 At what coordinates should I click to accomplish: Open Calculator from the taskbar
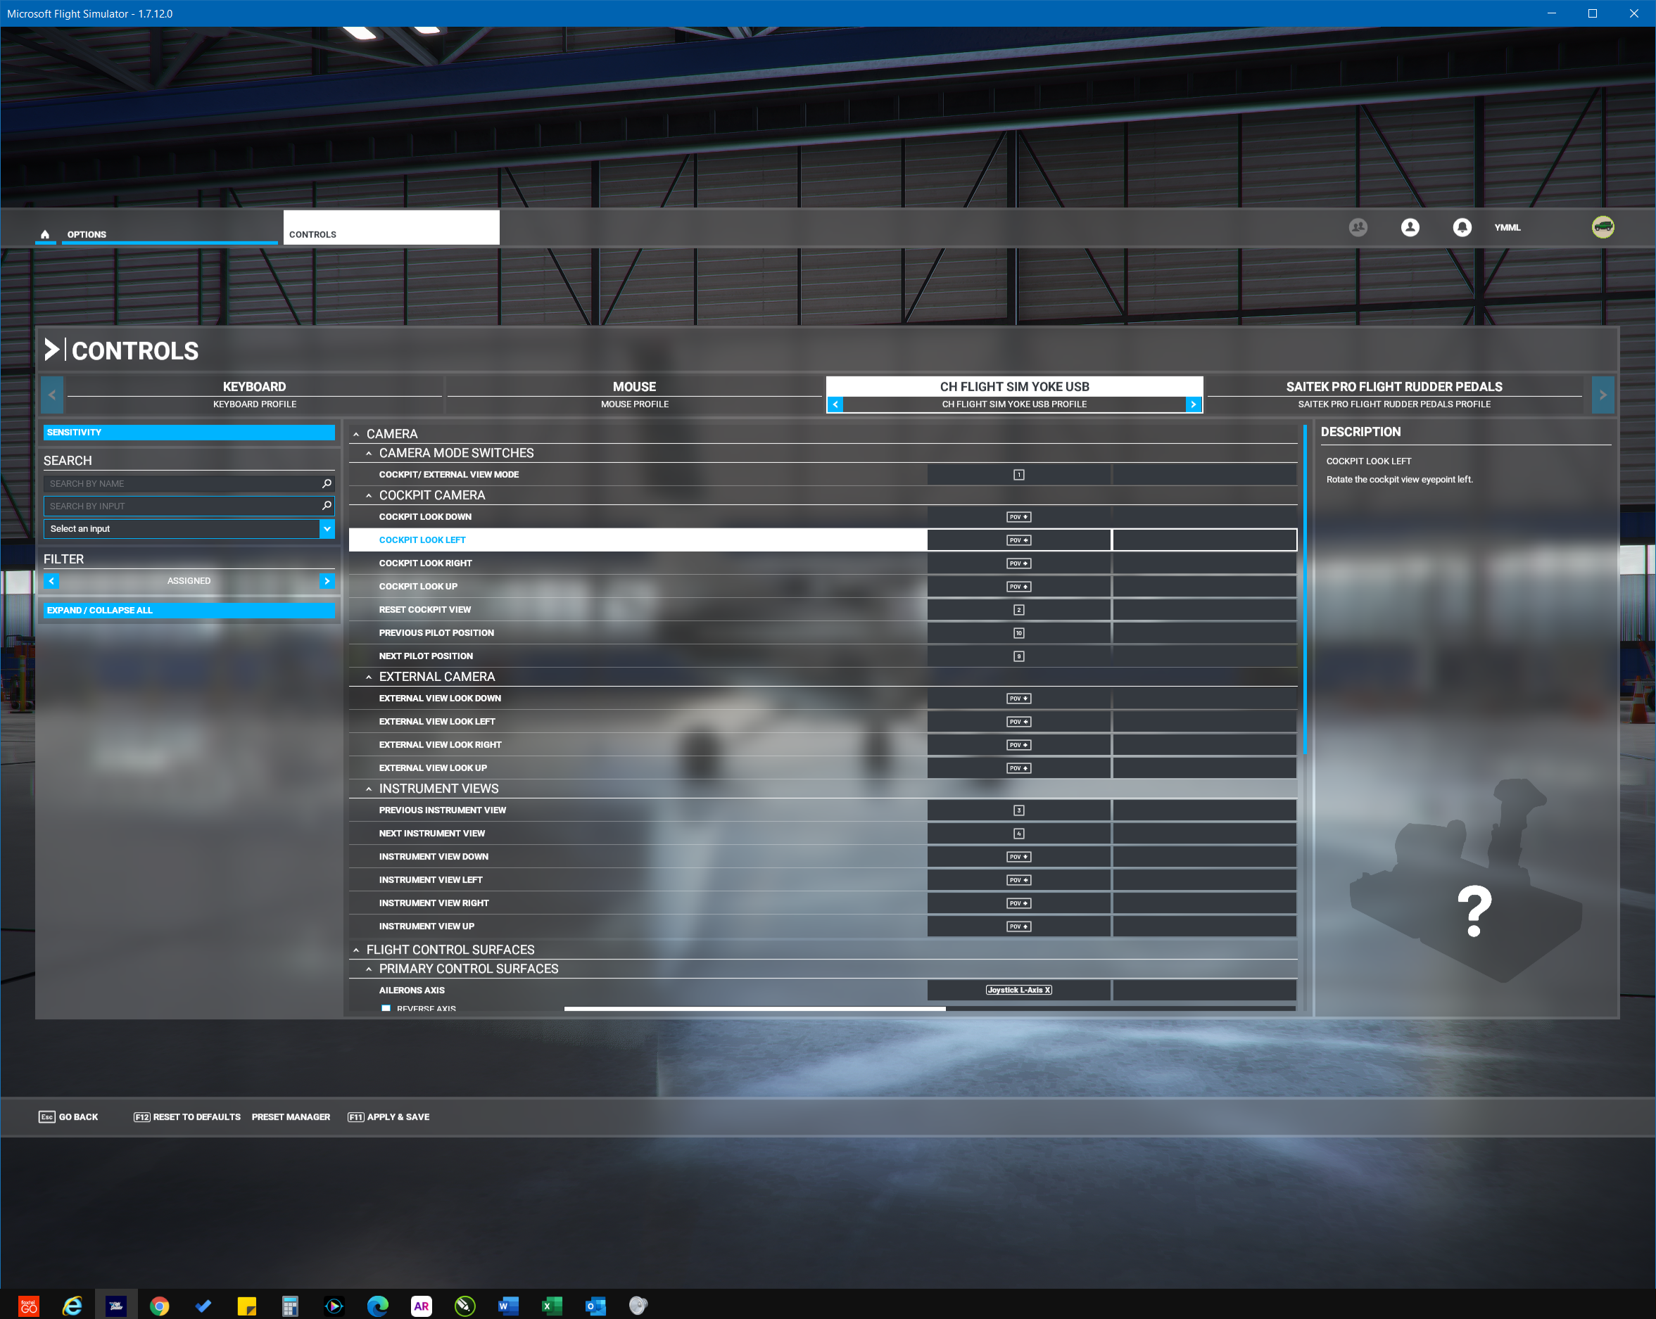[x=289, y=1305]
